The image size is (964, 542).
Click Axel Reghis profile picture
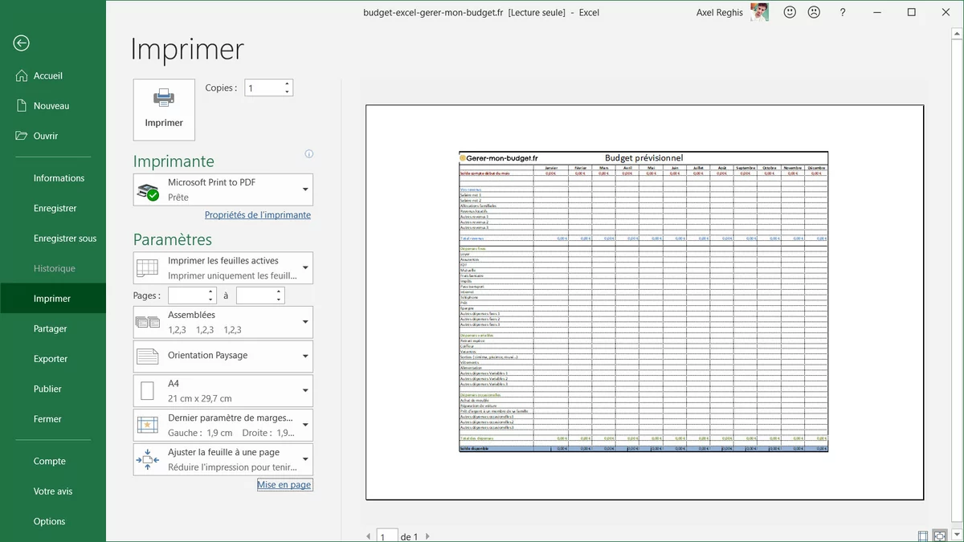coord(759,12)
